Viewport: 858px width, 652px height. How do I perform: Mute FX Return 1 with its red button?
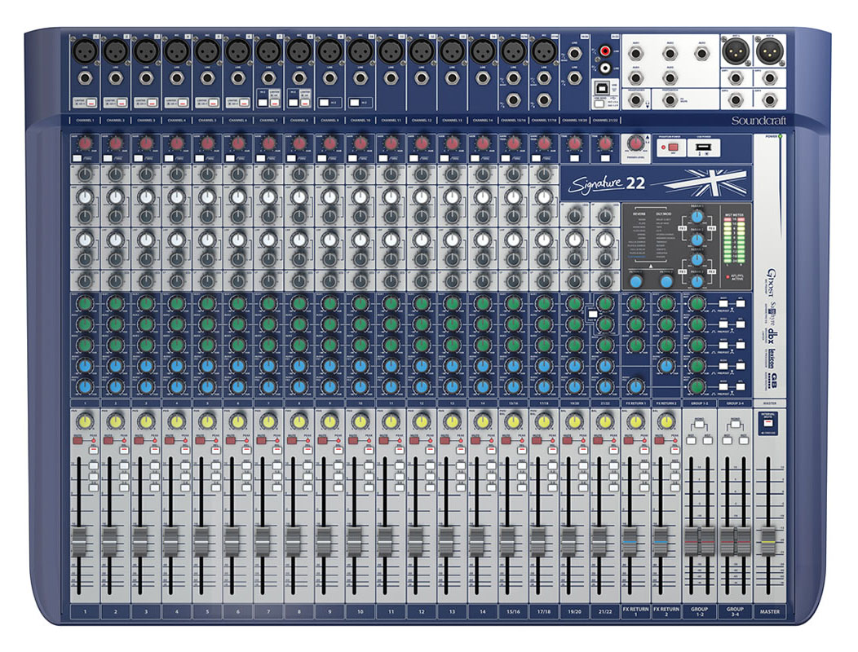[629, 440]
